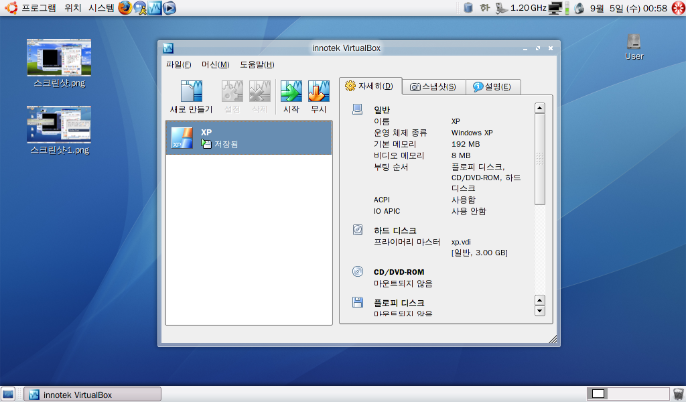Click the disc icon beside CD/DVD-ROM

pos(358,271)
